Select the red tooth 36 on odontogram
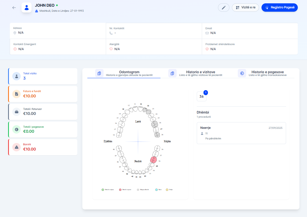 pos(153,160)
